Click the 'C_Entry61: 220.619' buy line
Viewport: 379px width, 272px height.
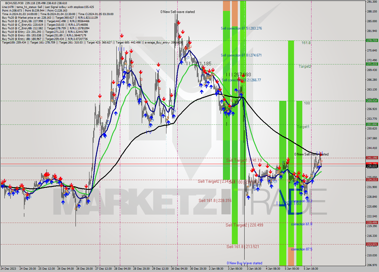45,25
